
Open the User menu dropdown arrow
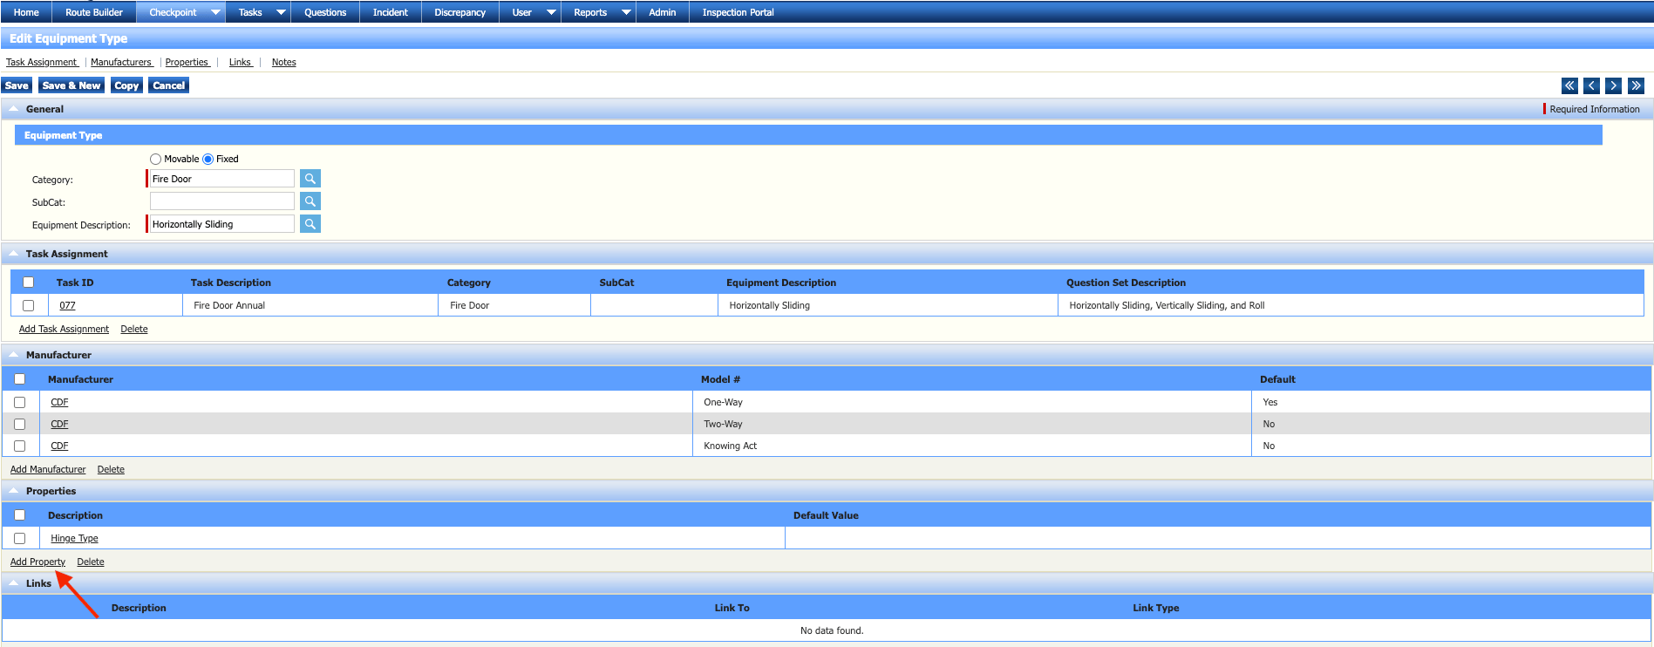click(x=551, y=12)
